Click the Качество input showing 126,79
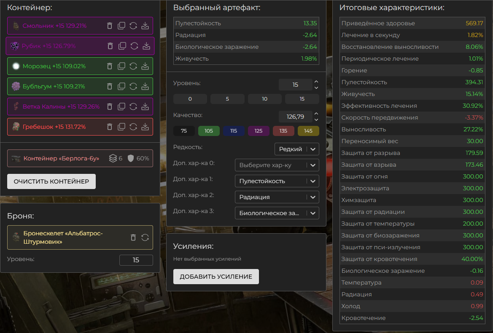This screenshot has width=493, height=333. (x=296, y=117)
